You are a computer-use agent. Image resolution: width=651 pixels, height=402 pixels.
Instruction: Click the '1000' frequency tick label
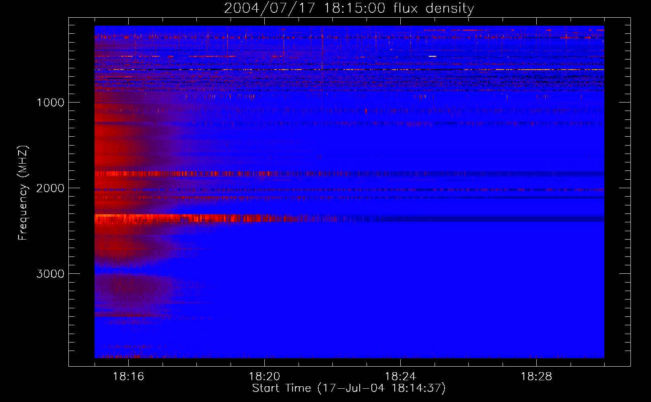pyautogui.click(x=50, y=103)
